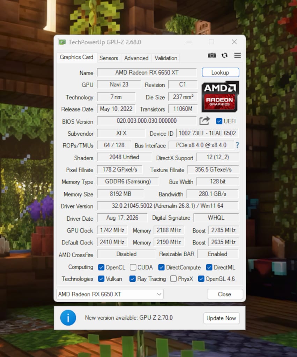Click the BIOS Version value field
Viewport: 297px width, 357px height.
point(147,121)
